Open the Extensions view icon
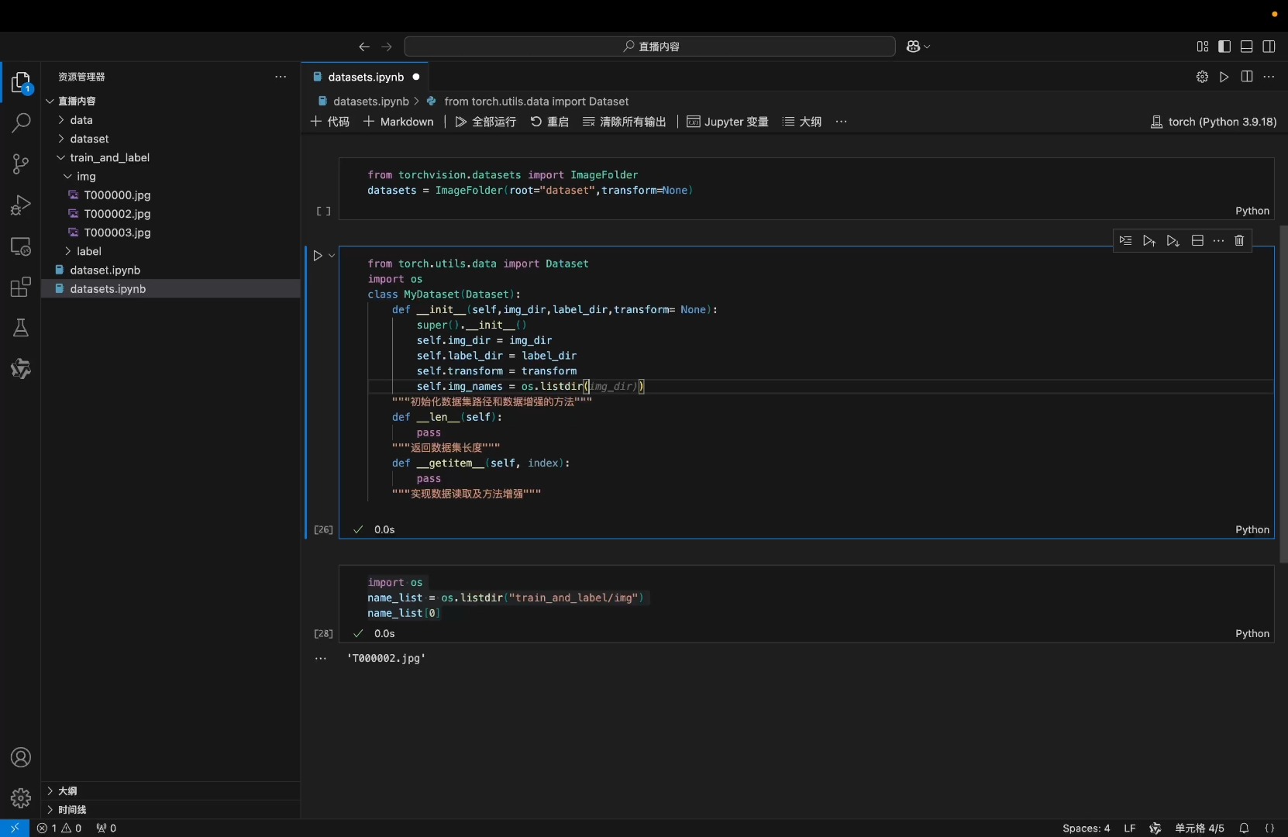This screenshot has height=837, width=1288. click(21, 287)
